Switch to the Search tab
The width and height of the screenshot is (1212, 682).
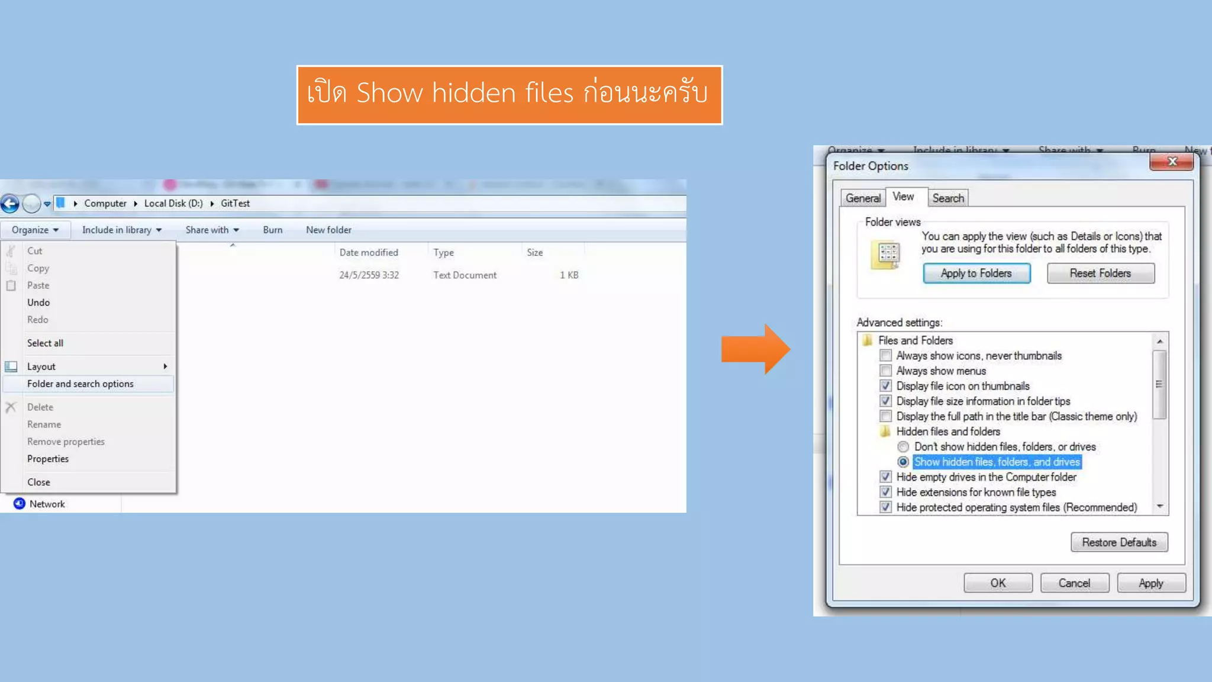pos(948,198)
